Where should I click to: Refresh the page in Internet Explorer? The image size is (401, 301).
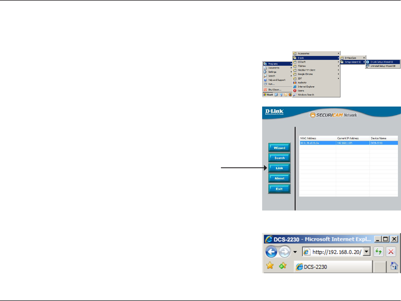coord(378,252)
